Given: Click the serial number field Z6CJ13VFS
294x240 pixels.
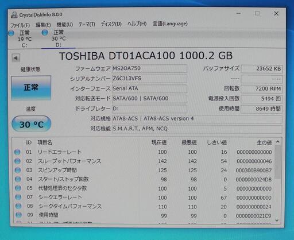Looking at the screenshot, I should pos(149,79).
